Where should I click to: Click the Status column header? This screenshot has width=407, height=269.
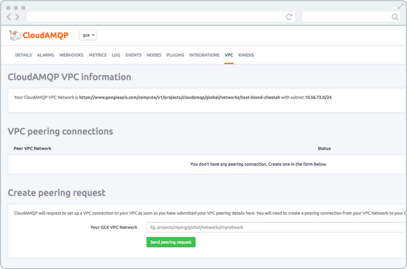pos(324,148)
